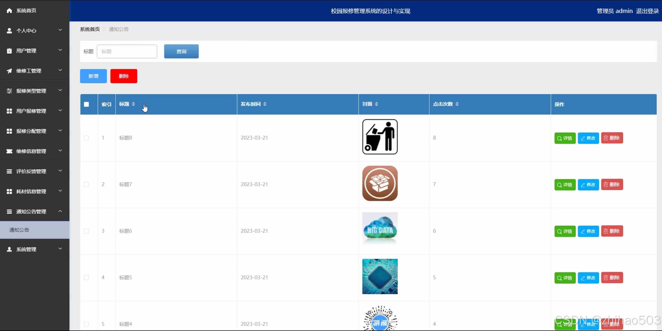This screenshot has width=662, height=331.
Task: Toggle the select-all checkbox in table header
Action: 86,104
